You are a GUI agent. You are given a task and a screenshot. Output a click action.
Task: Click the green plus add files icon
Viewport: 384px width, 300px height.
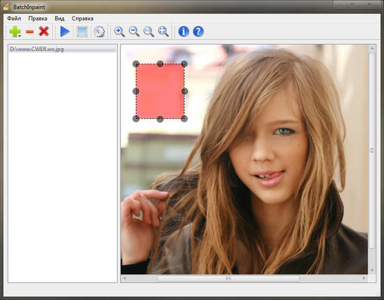tap(14, 31)
